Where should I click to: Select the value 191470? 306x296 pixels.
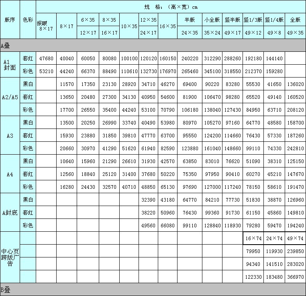(295, 187)
